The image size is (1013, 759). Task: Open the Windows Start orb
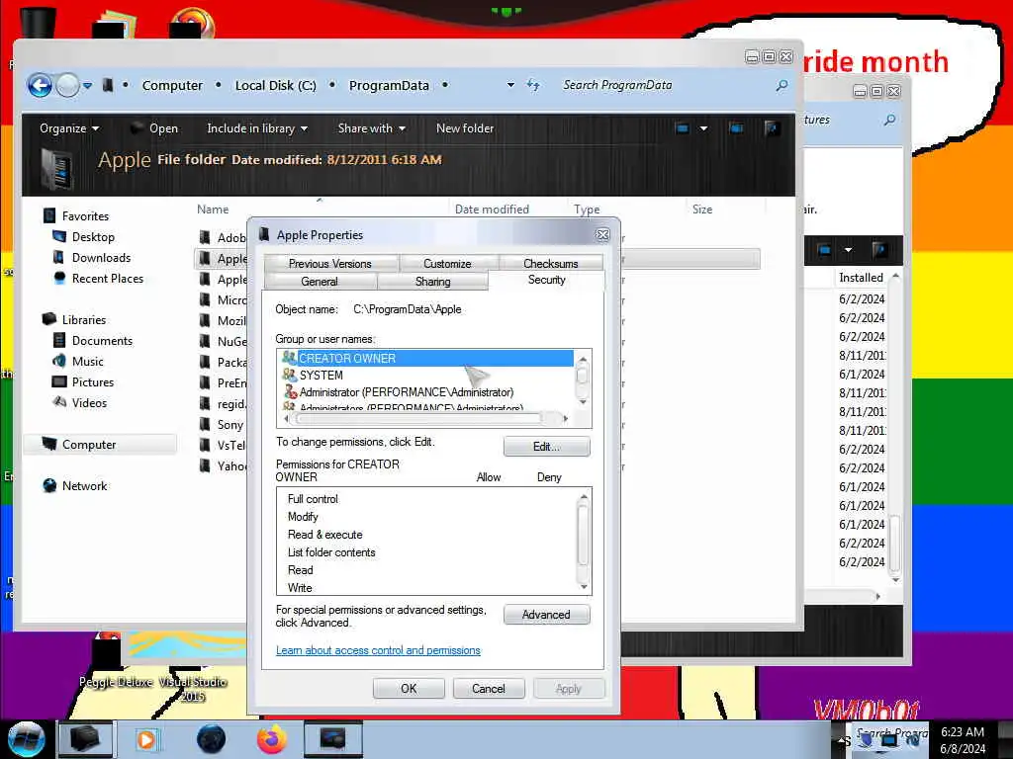coord(27,739)
